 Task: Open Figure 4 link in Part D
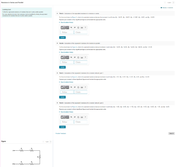(74, 107)
